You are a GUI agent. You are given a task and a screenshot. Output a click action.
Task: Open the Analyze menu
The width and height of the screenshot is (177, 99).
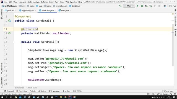(x=36, y=2)
